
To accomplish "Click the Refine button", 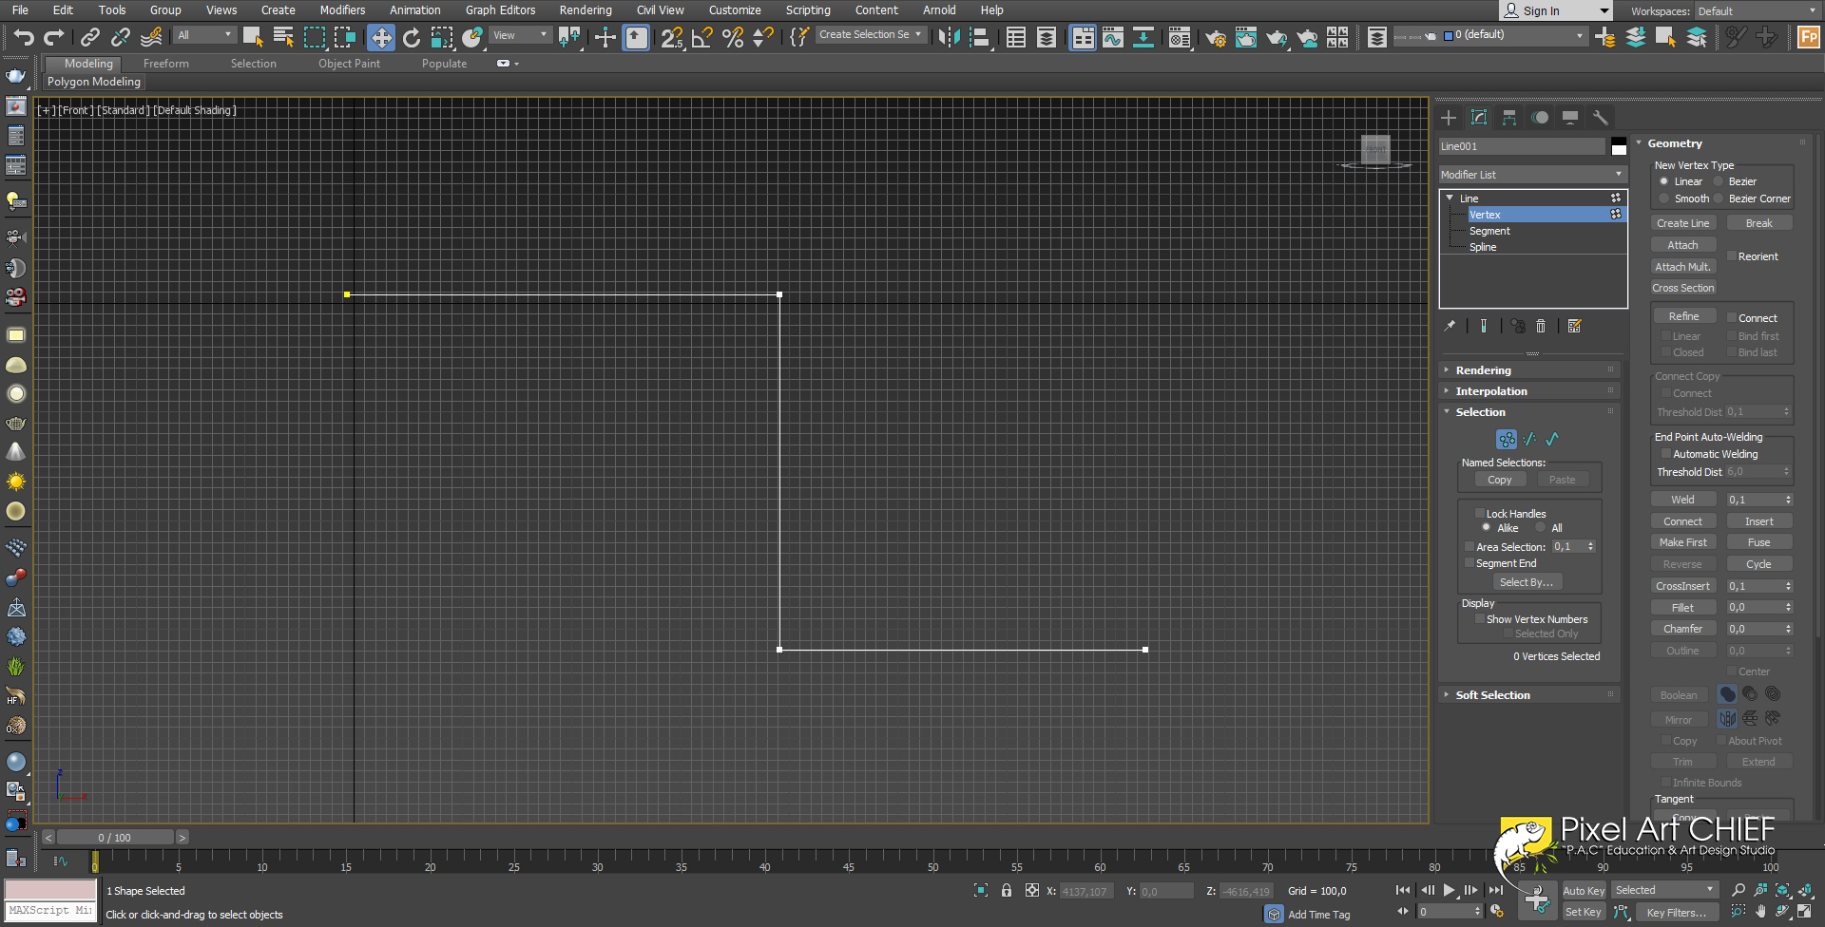I will pyautogui.click(x=1683, y=316).
